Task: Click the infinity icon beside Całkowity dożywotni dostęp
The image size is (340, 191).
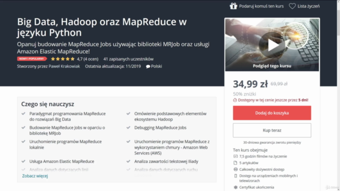Action: point(235,169)
